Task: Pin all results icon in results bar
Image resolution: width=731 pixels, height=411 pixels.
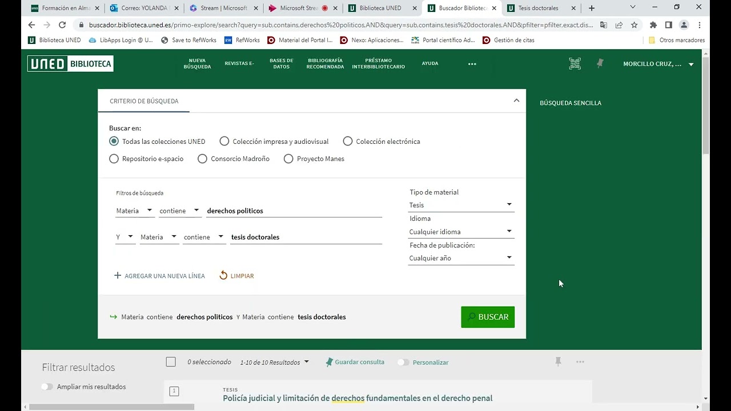Action: click(x=558, y=361)
